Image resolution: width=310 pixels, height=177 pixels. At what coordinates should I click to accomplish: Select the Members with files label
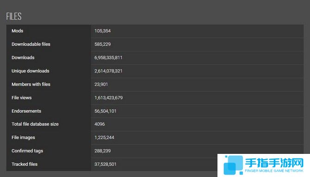tap(31, 85)
